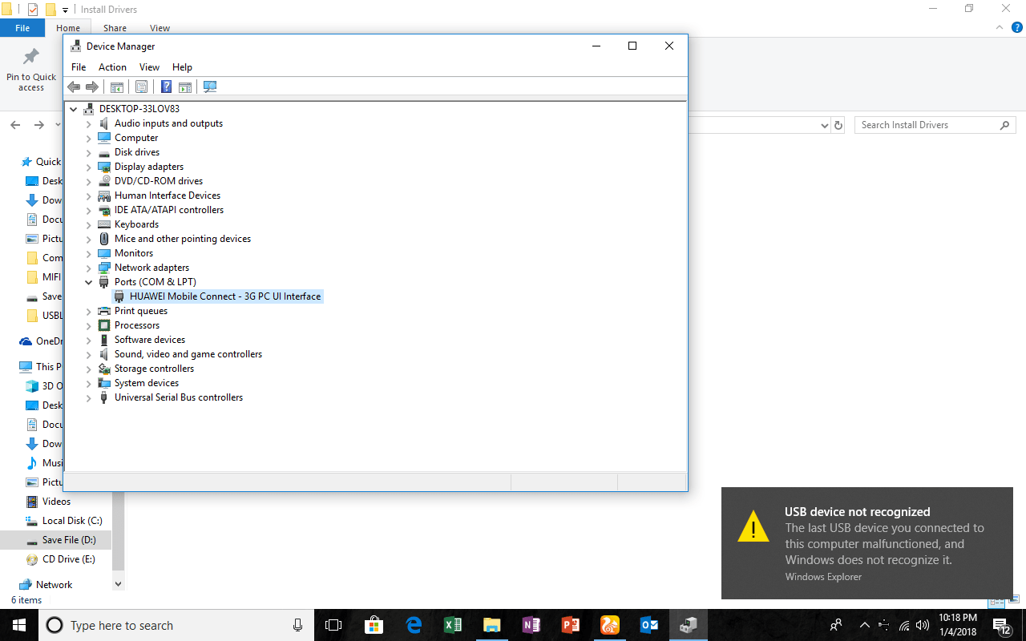
Task: Refresh the File Explorer address bar
Action: 838,125
